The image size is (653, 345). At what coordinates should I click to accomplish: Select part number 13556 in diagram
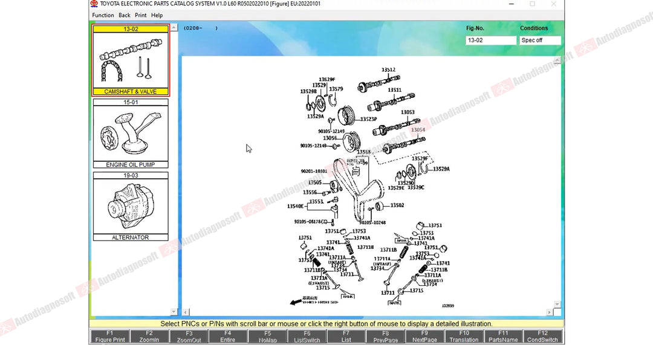click(310, 192)
